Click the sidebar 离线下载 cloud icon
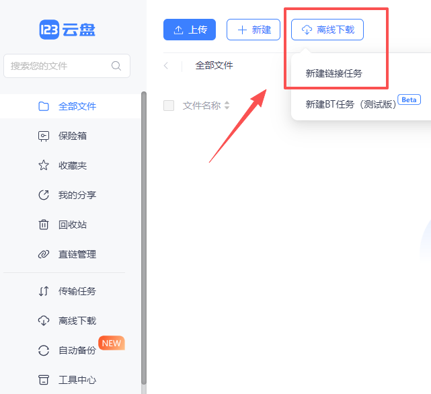431x394 pixels. click(44, 321)
